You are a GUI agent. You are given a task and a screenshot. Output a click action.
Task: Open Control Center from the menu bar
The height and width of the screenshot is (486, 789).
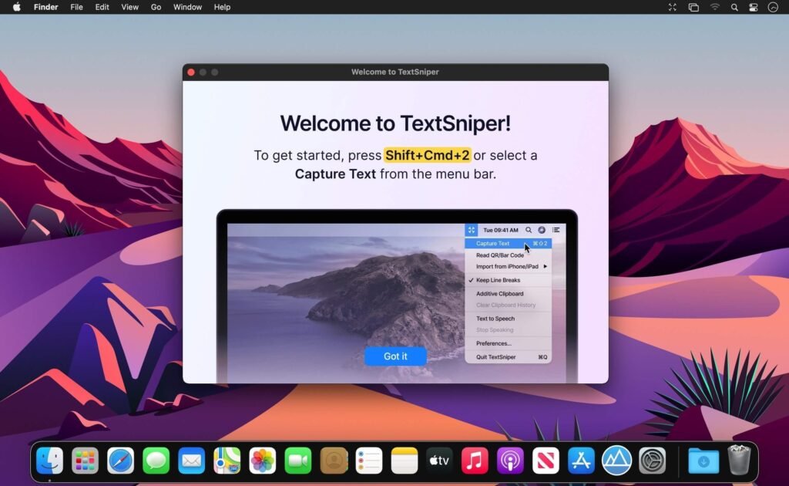(x=753, y=7)
